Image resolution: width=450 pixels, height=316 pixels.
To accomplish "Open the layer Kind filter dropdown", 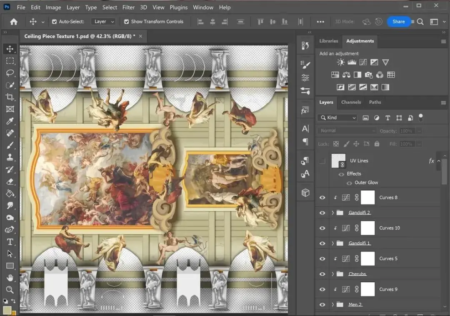I will 338,117.
